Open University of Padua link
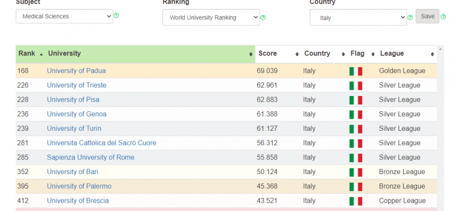 point(76,71)
